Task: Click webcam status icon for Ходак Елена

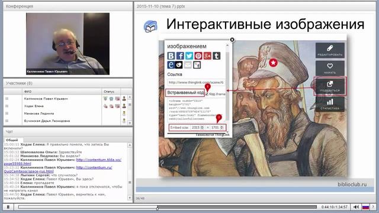Action: [111, 106]
